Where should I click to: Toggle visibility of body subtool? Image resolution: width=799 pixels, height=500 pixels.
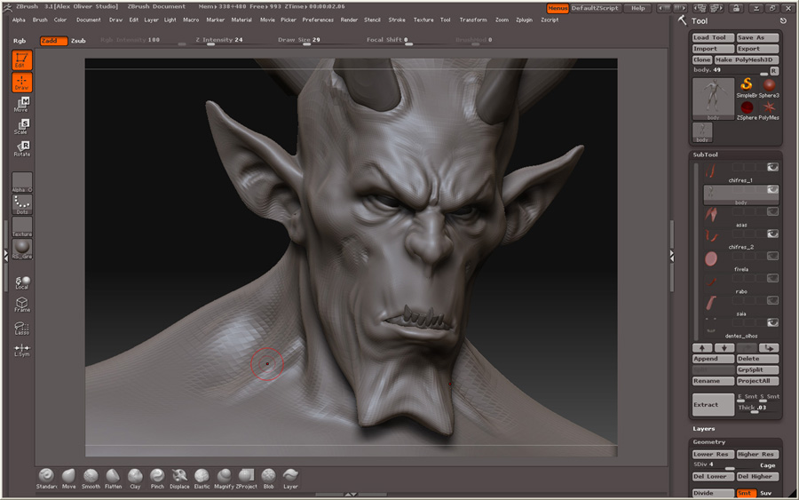click(x=773, y=189)
